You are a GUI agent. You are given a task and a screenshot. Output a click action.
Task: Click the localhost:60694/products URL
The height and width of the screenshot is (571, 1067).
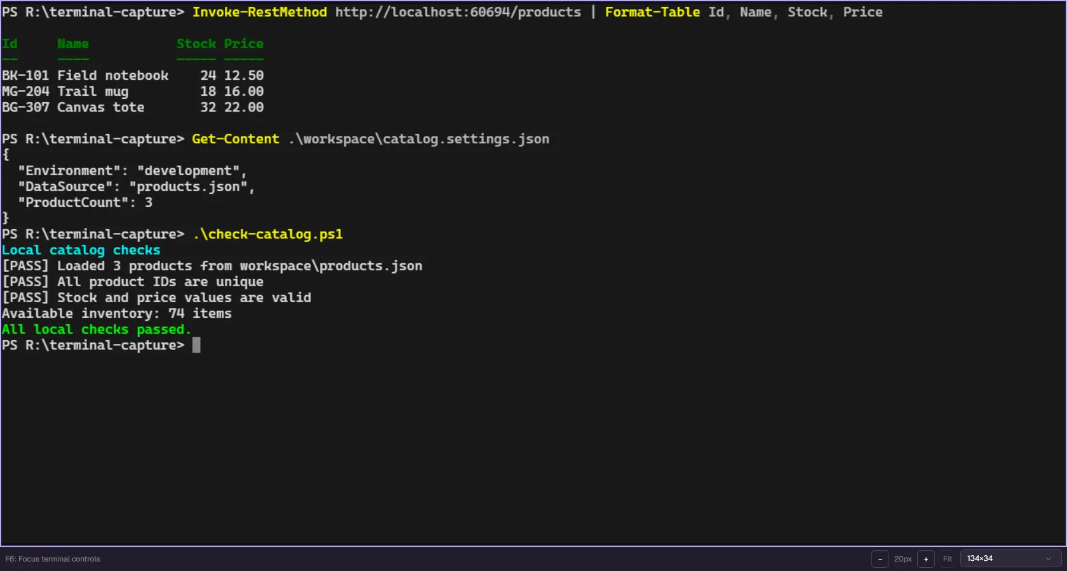pos(458,12)
